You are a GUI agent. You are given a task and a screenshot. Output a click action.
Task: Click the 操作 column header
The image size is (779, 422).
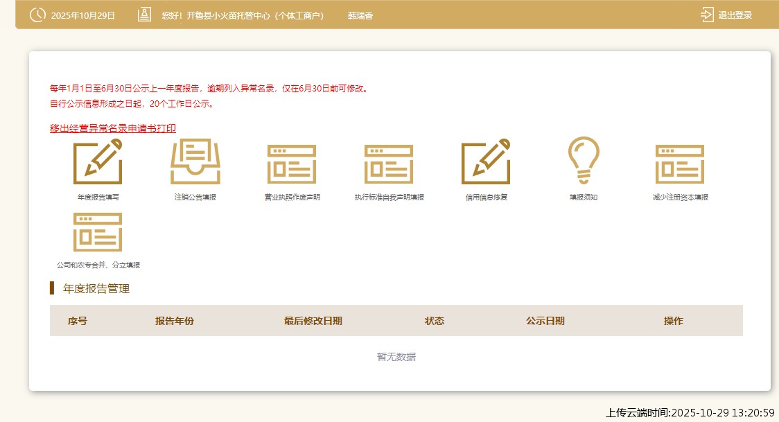point(673,321)
